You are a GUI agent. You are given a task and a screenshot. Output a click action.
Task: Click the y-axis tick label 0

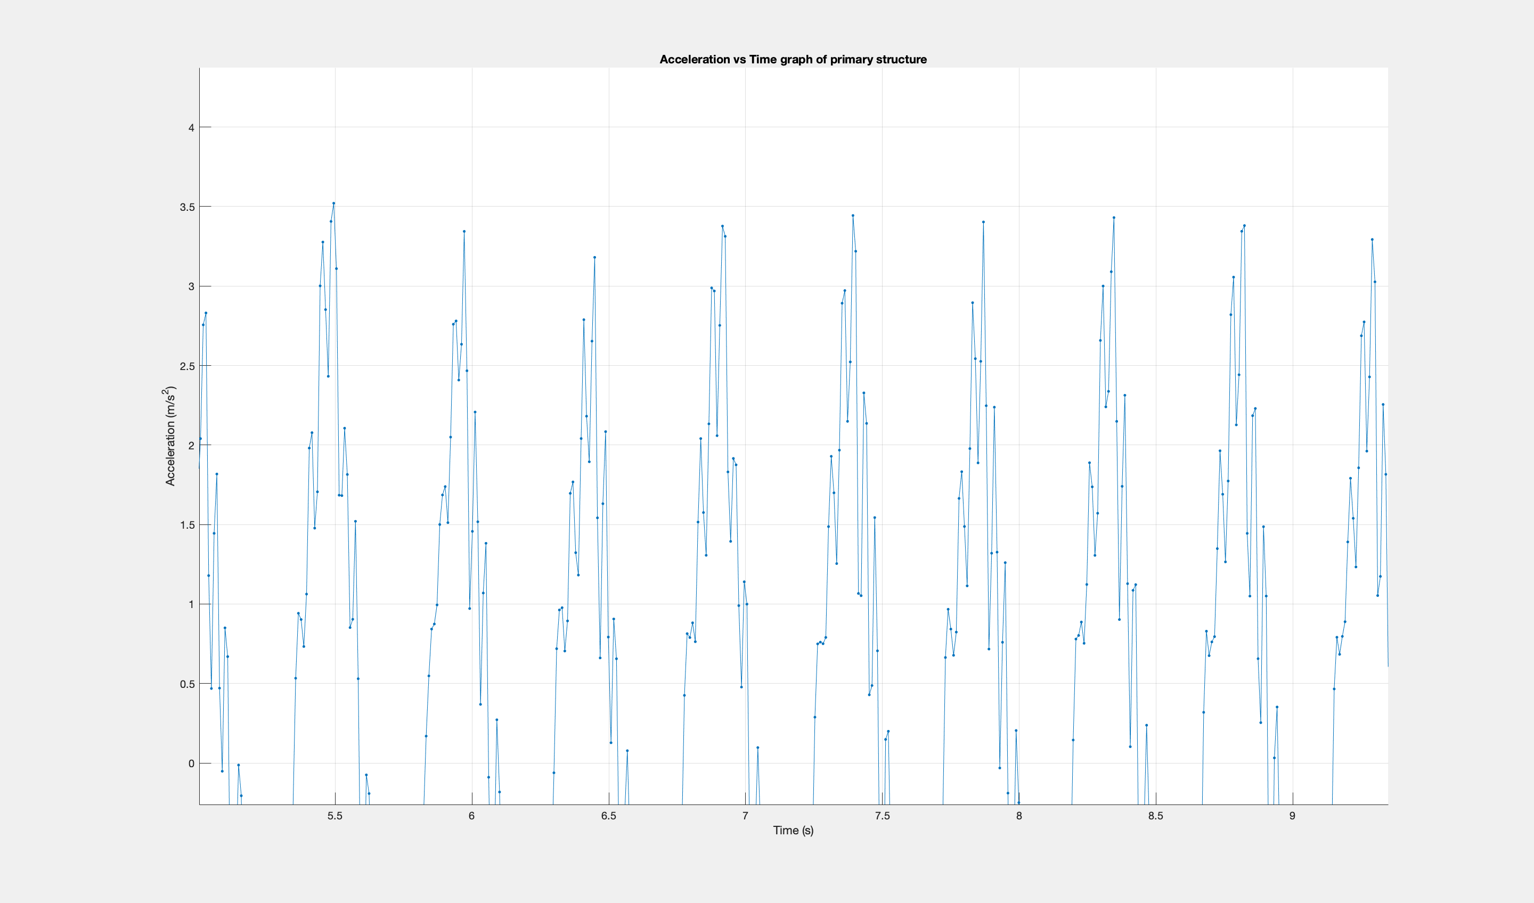(191, 764)
